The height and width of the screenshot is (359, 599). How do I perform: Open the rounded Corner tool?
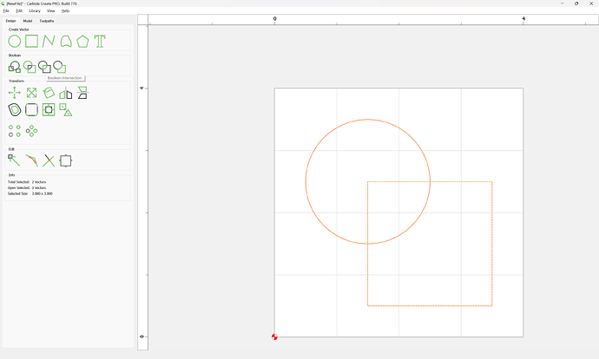point(32,110)
